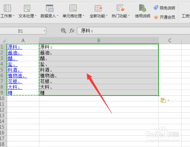Expand the 数据录入 dropdown arrow
Viewport: 190px width, 147px height.
[x=58, y=16]
